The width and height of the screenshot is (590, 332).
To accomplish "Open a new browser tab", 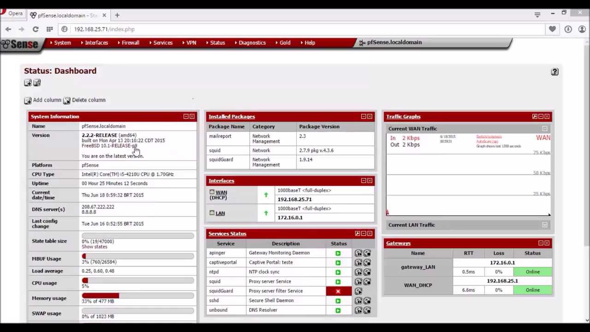I will (117, 15).
